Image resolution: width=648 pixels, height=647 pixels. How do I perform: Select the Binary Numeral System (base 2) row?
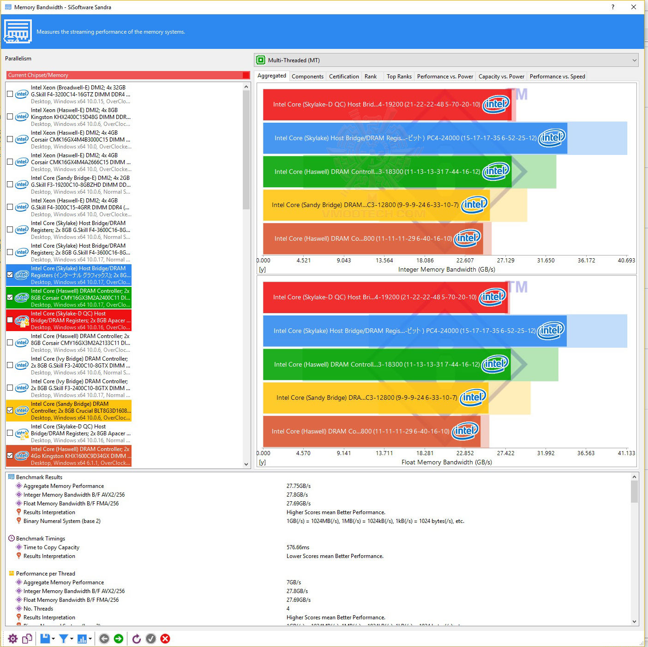pyautogui.click(x=62, y=521)
